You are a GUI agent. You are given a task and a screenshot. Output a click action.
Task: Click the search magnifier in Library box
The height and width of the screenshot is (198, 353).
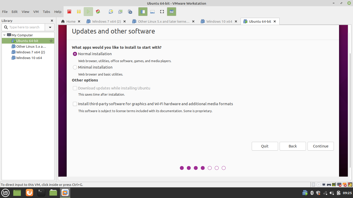6,27
